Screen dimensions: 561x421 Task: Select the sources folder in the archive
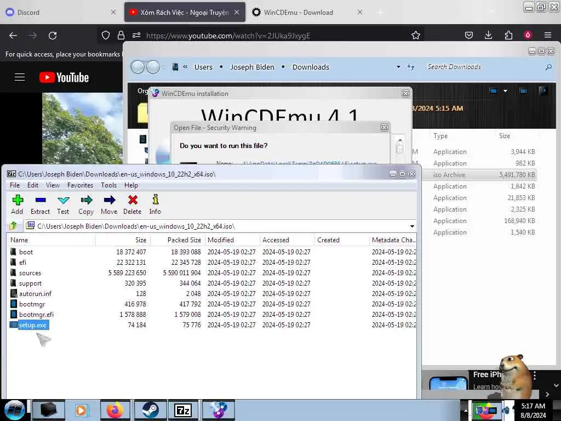pyautogui.click(x=30, y=273)
